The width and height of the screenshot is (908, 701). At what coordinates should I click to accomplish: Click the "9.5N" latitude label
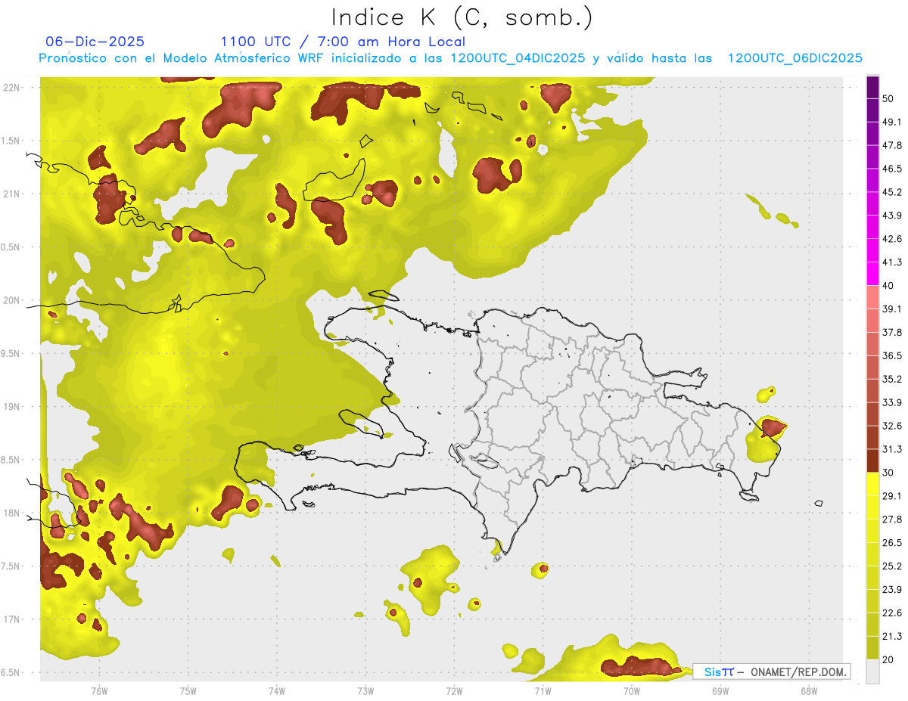click(11, 354)
